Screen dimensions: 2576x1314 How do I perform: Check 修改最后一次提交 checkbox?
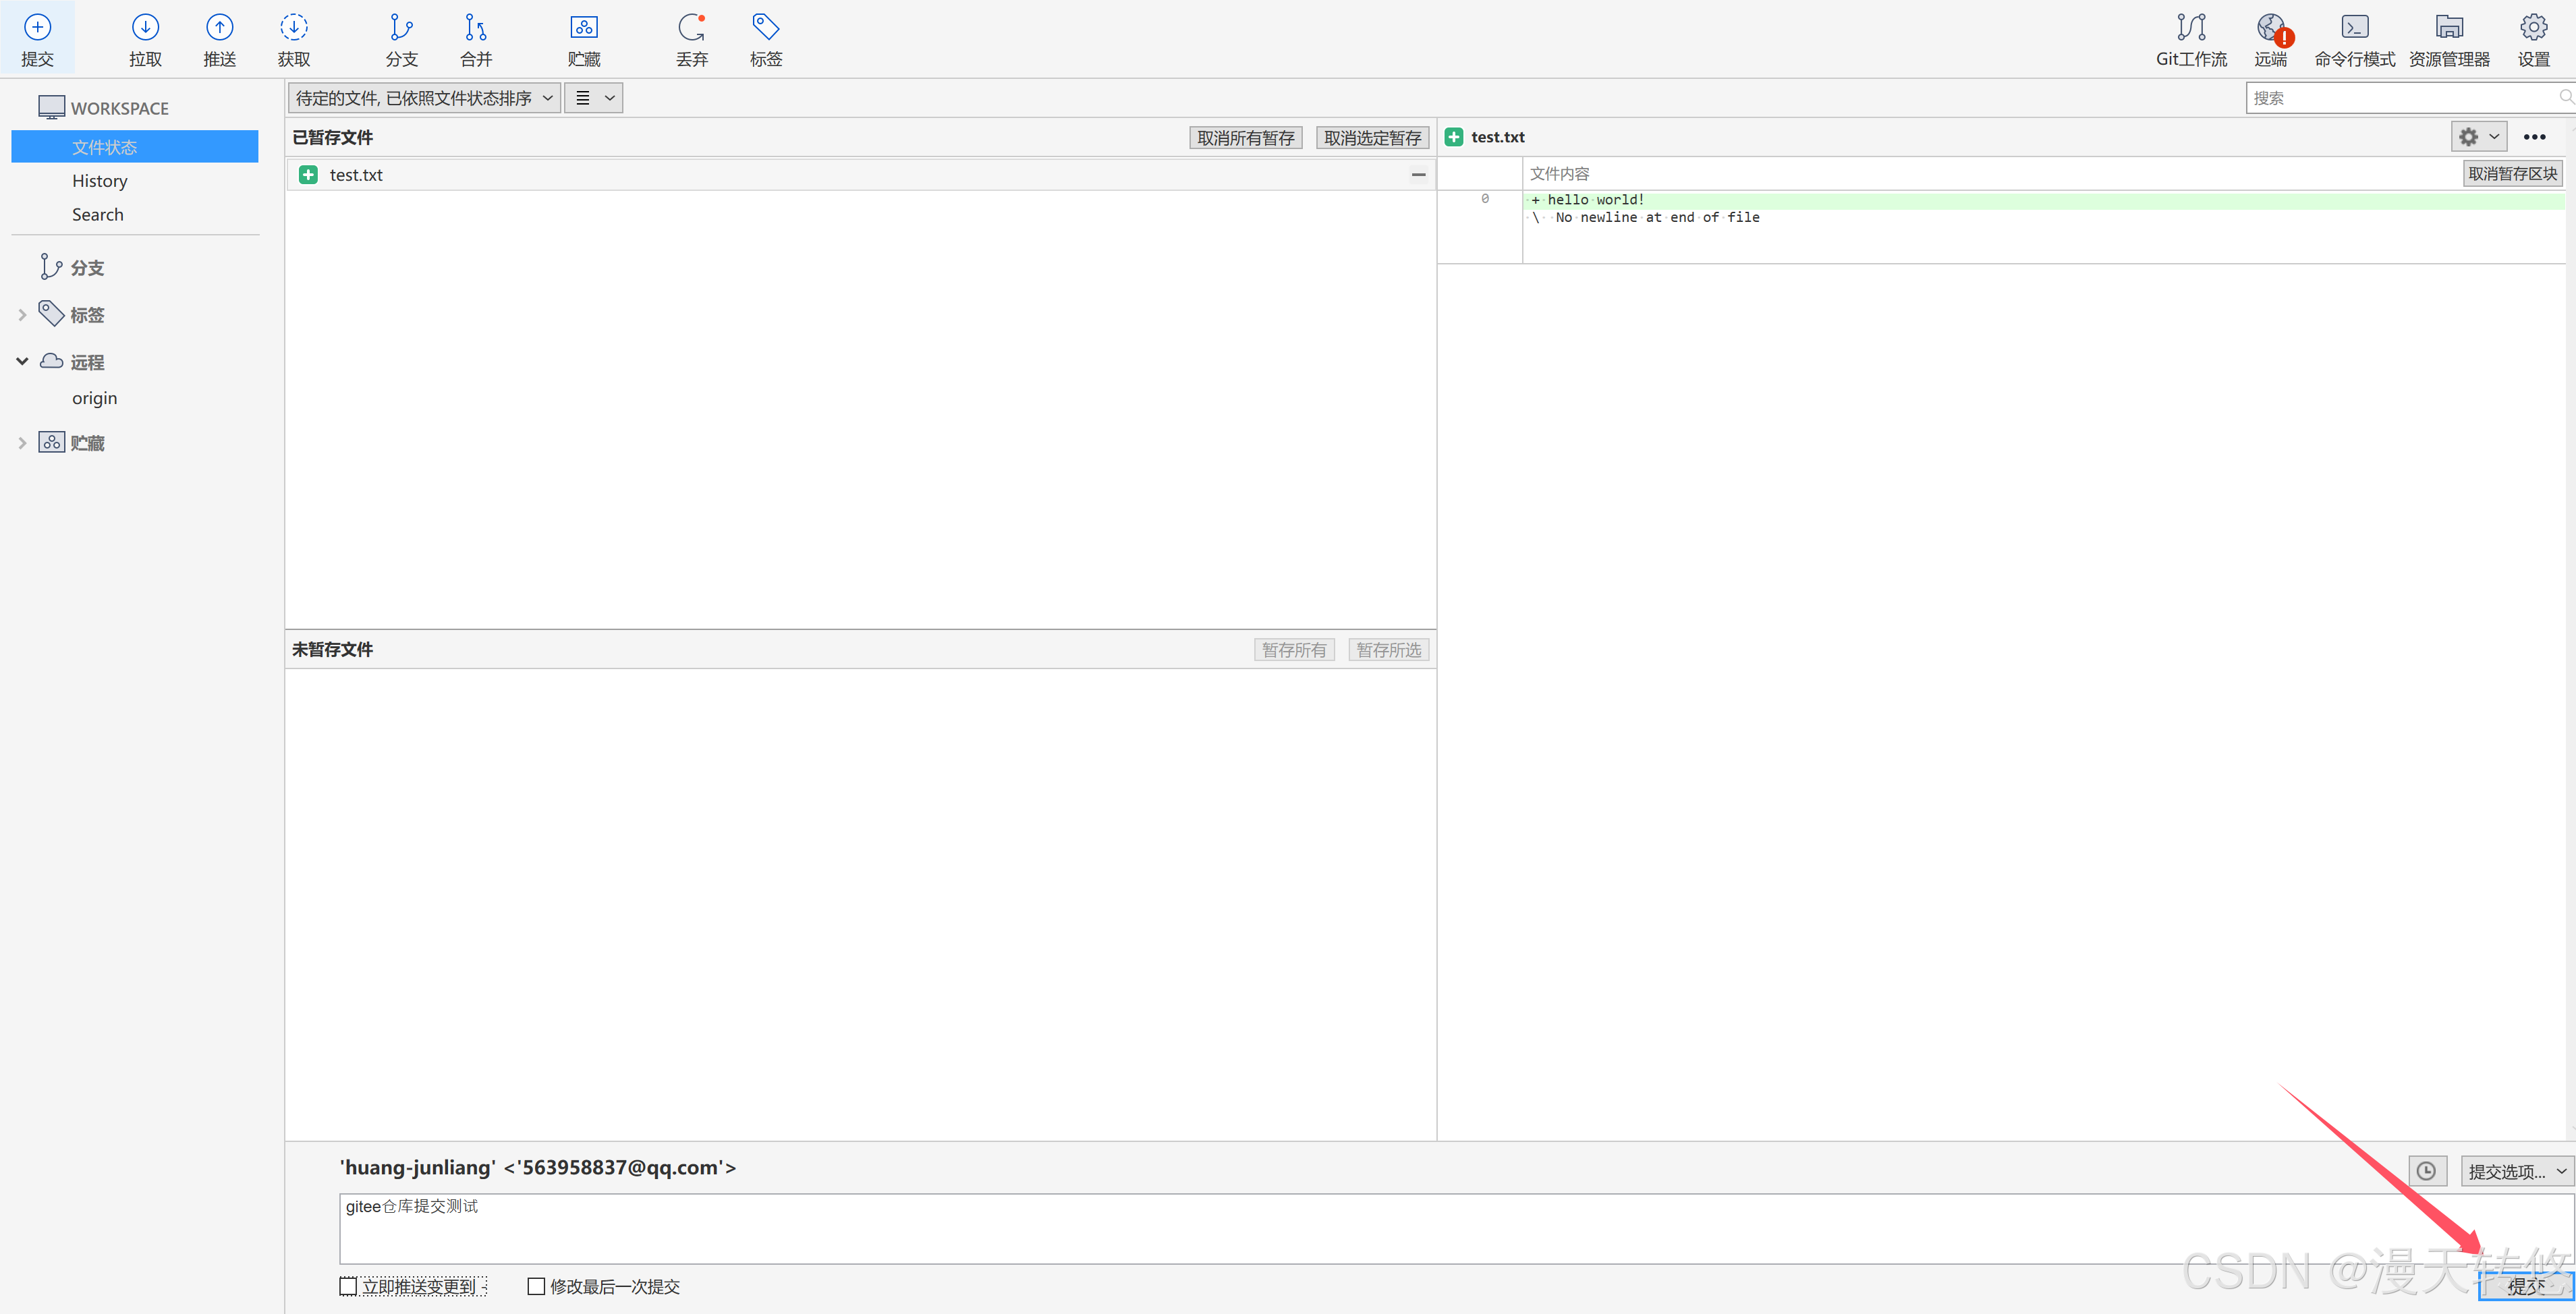536,1286
